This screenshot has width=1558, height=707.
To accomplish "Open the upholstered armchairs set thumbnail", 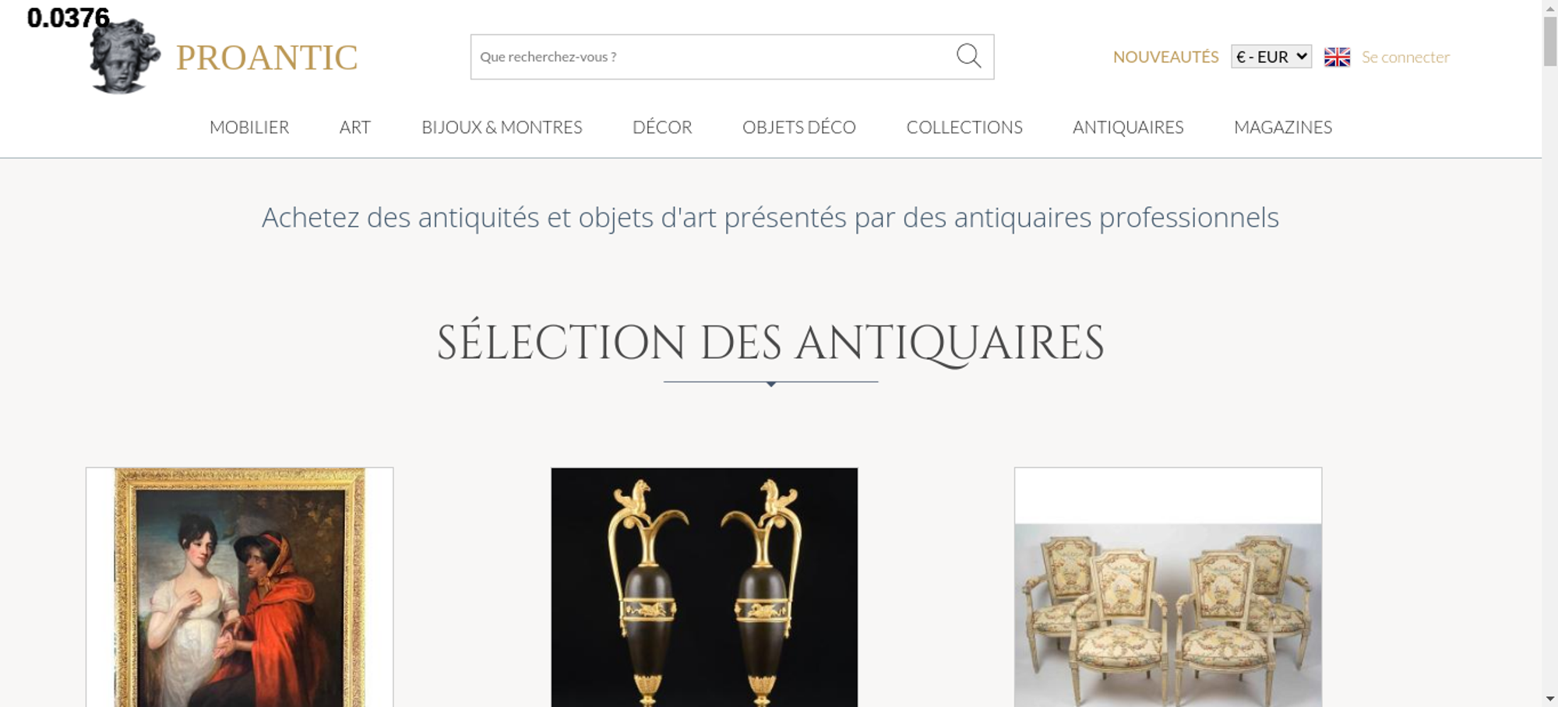I will click(1168, 587).
